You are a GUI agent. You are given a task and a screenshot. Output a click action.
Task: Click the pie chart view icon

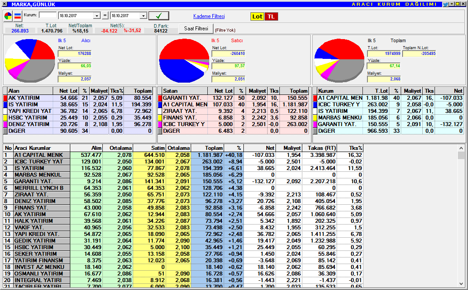[8, 16]
